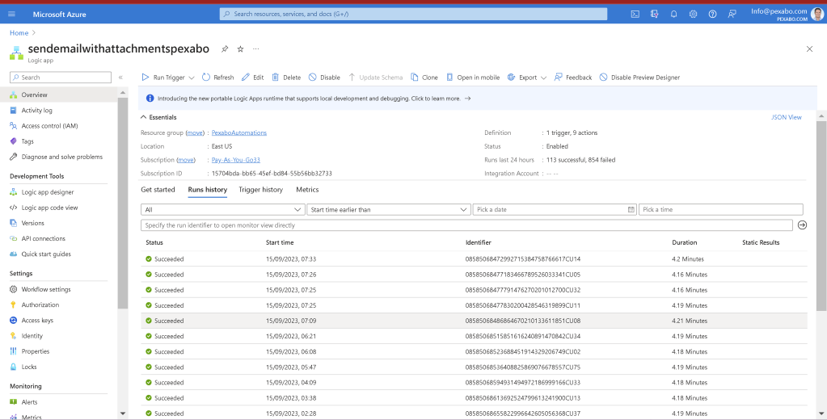Click move link beside Resource group

tap(195, 132)
